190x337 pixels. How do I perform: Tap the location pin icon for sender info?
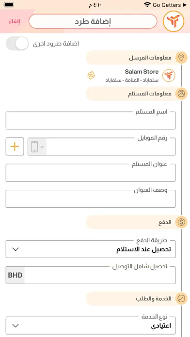(181, 58)
